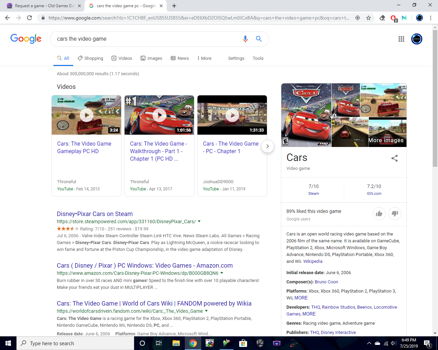438x350 pixels.
Task: Open the Disney•Pixar Cars on Steam result
Action: tap(95, 214)
